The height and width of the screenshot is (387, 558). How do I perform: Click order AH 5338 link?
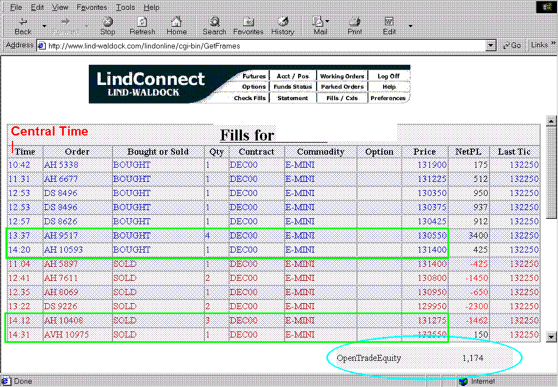[x=61, y=165]
